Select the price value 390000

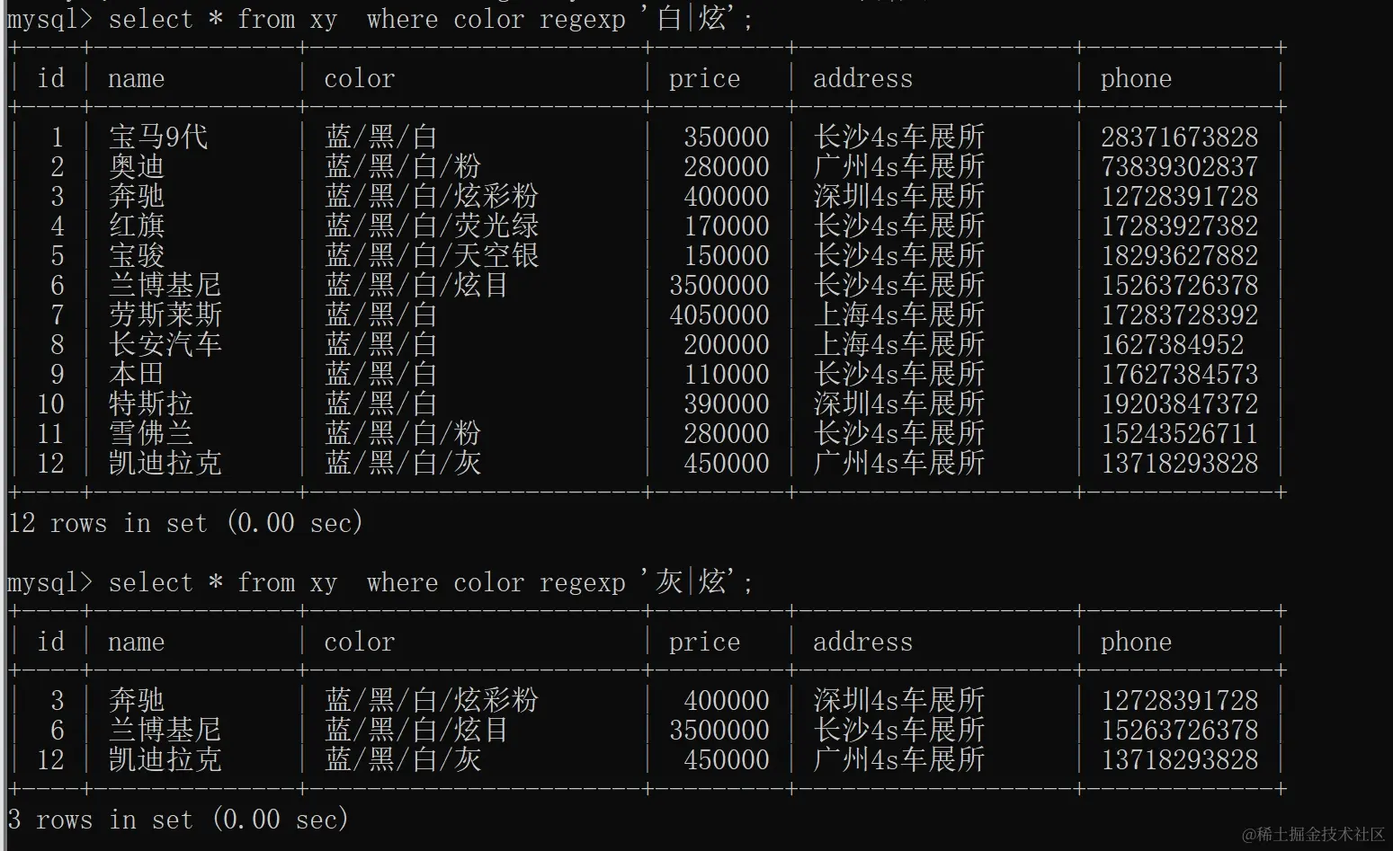click(727, 403)
